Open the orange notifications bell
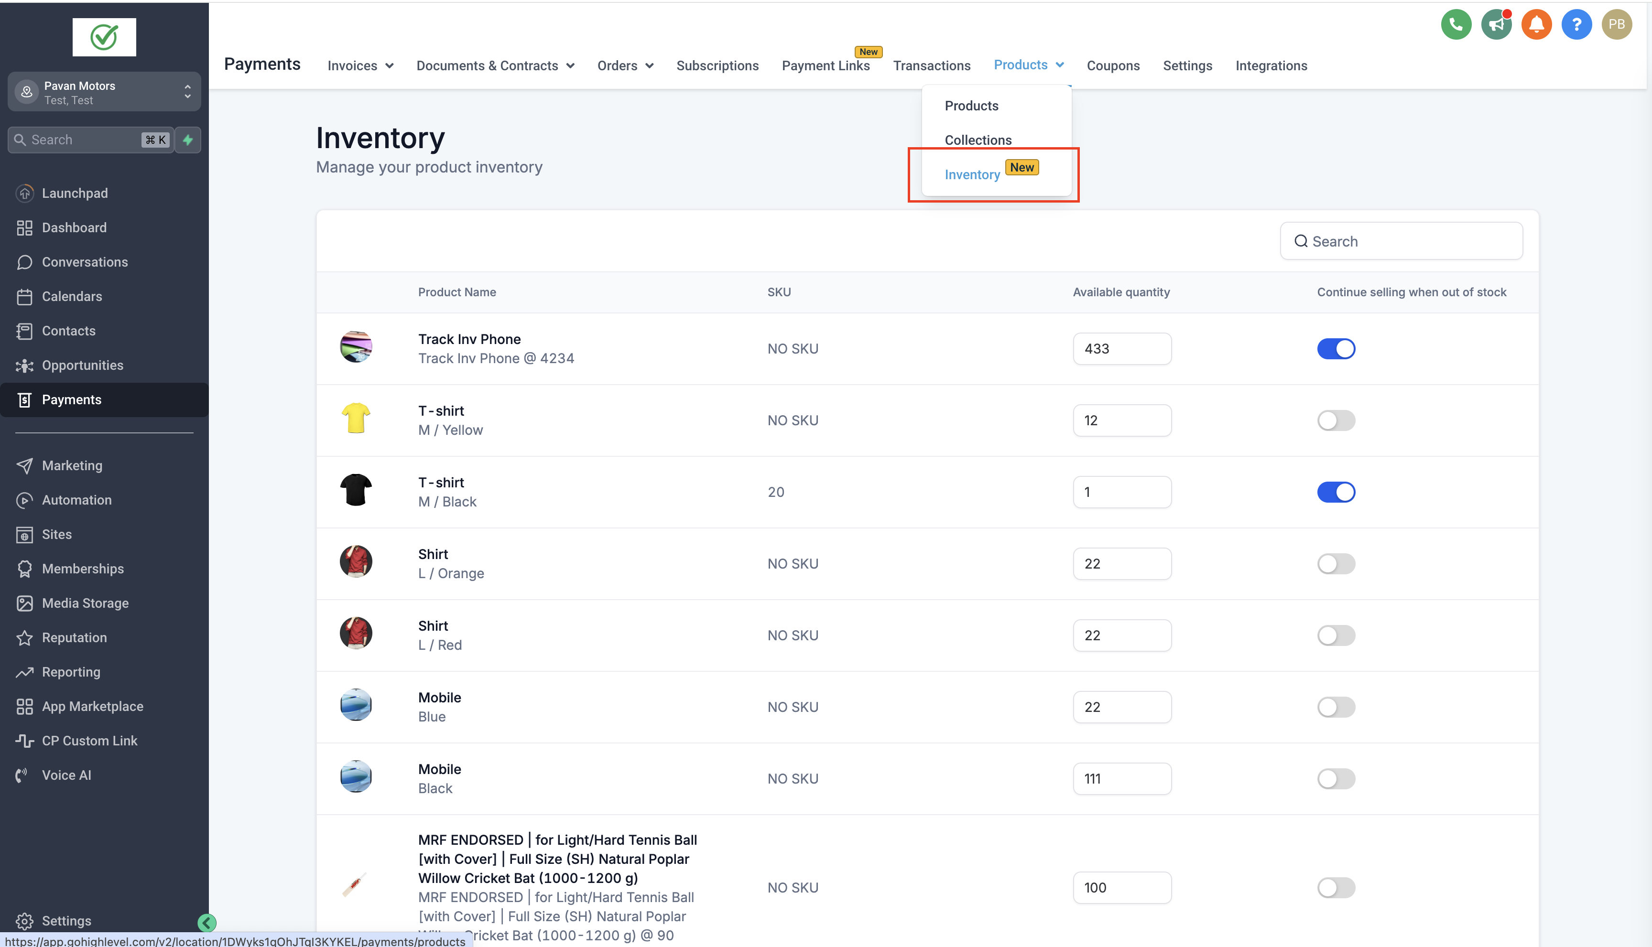The image size is (1652, 947). click(x=1536, y=25)
